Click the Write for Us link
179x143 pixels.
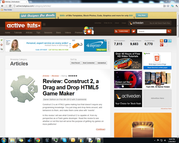click(108, 23)
